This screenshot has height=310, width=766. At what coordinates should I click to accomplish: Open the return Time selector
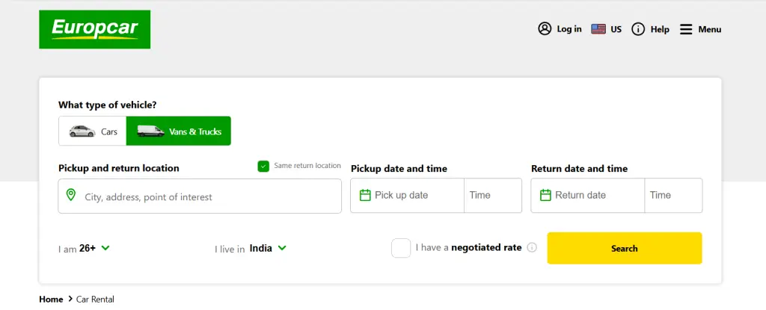[x=672, y=195]
